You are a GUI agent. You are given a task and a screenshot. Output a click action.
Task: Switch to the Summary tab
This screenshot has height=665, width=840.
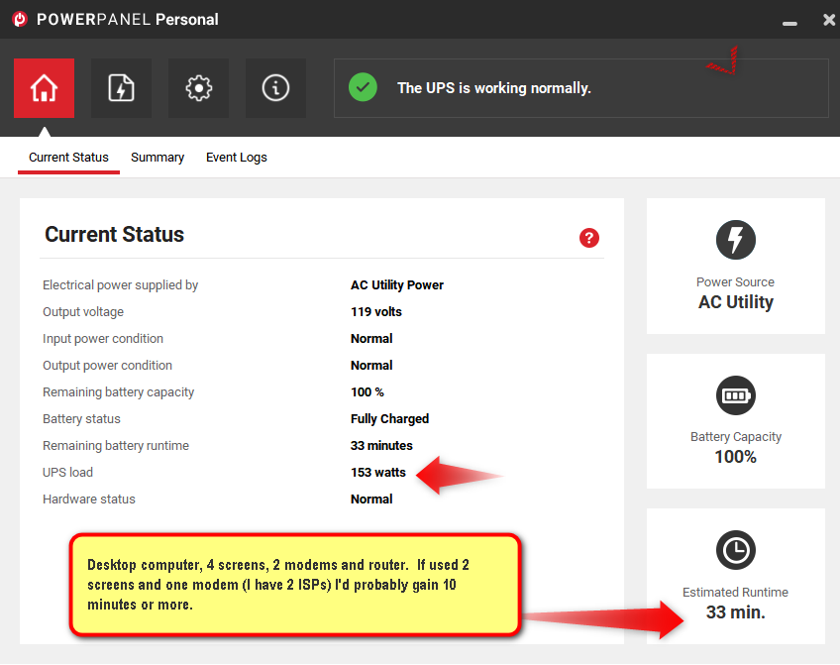click(x=157, y=158)
